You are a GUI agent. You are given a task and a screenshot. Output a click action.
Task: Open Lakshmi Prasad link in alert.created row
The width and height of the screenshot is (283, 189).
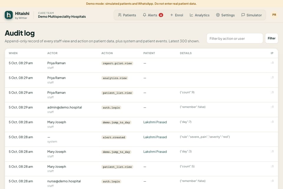(x=155, y=137)
